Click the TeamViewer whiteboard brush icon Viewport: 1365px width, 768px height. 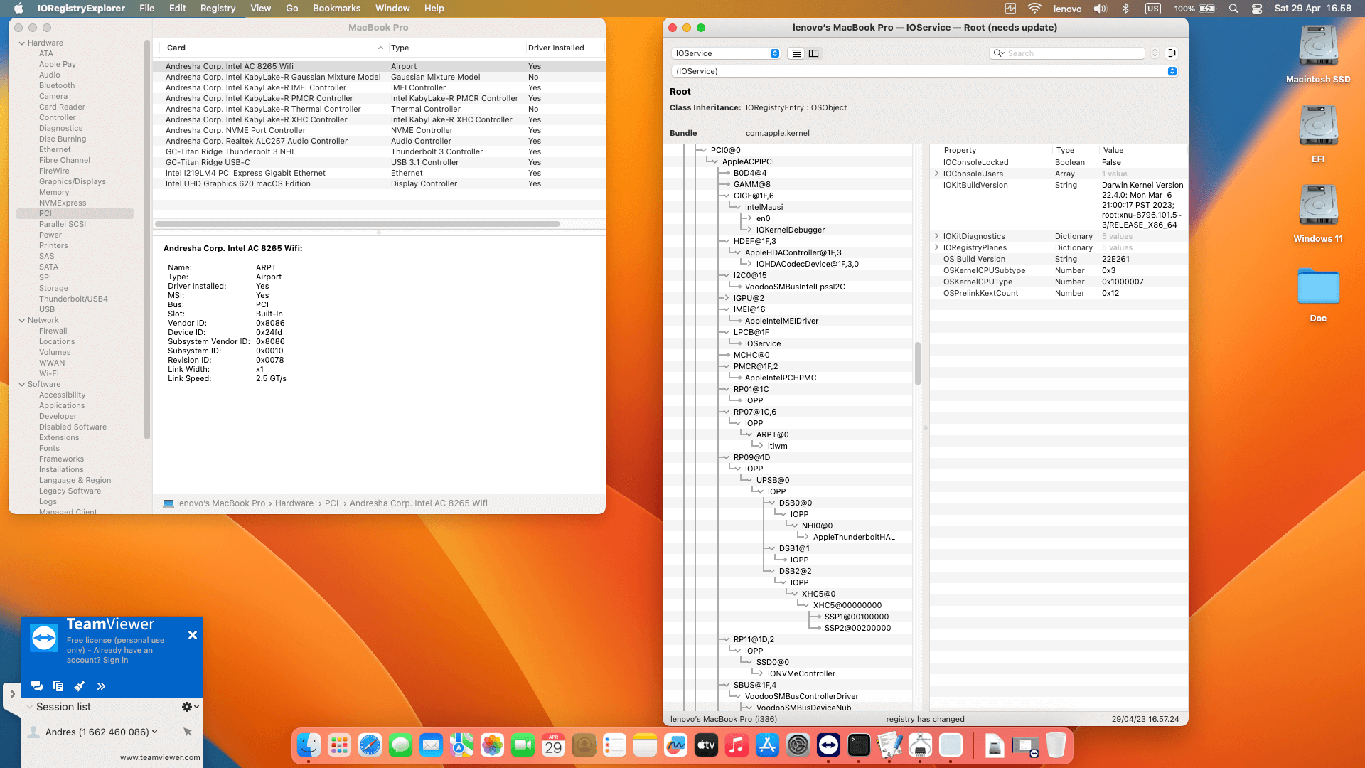tap(80, 686)
